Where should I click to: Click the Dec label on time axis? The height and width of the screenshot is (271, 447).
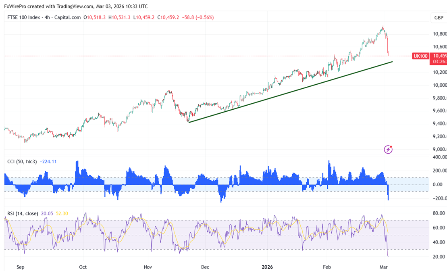[x=205, y=267]
